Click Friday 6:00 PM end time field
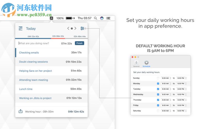Screen dimensions: 206x129 coord(181,105)
